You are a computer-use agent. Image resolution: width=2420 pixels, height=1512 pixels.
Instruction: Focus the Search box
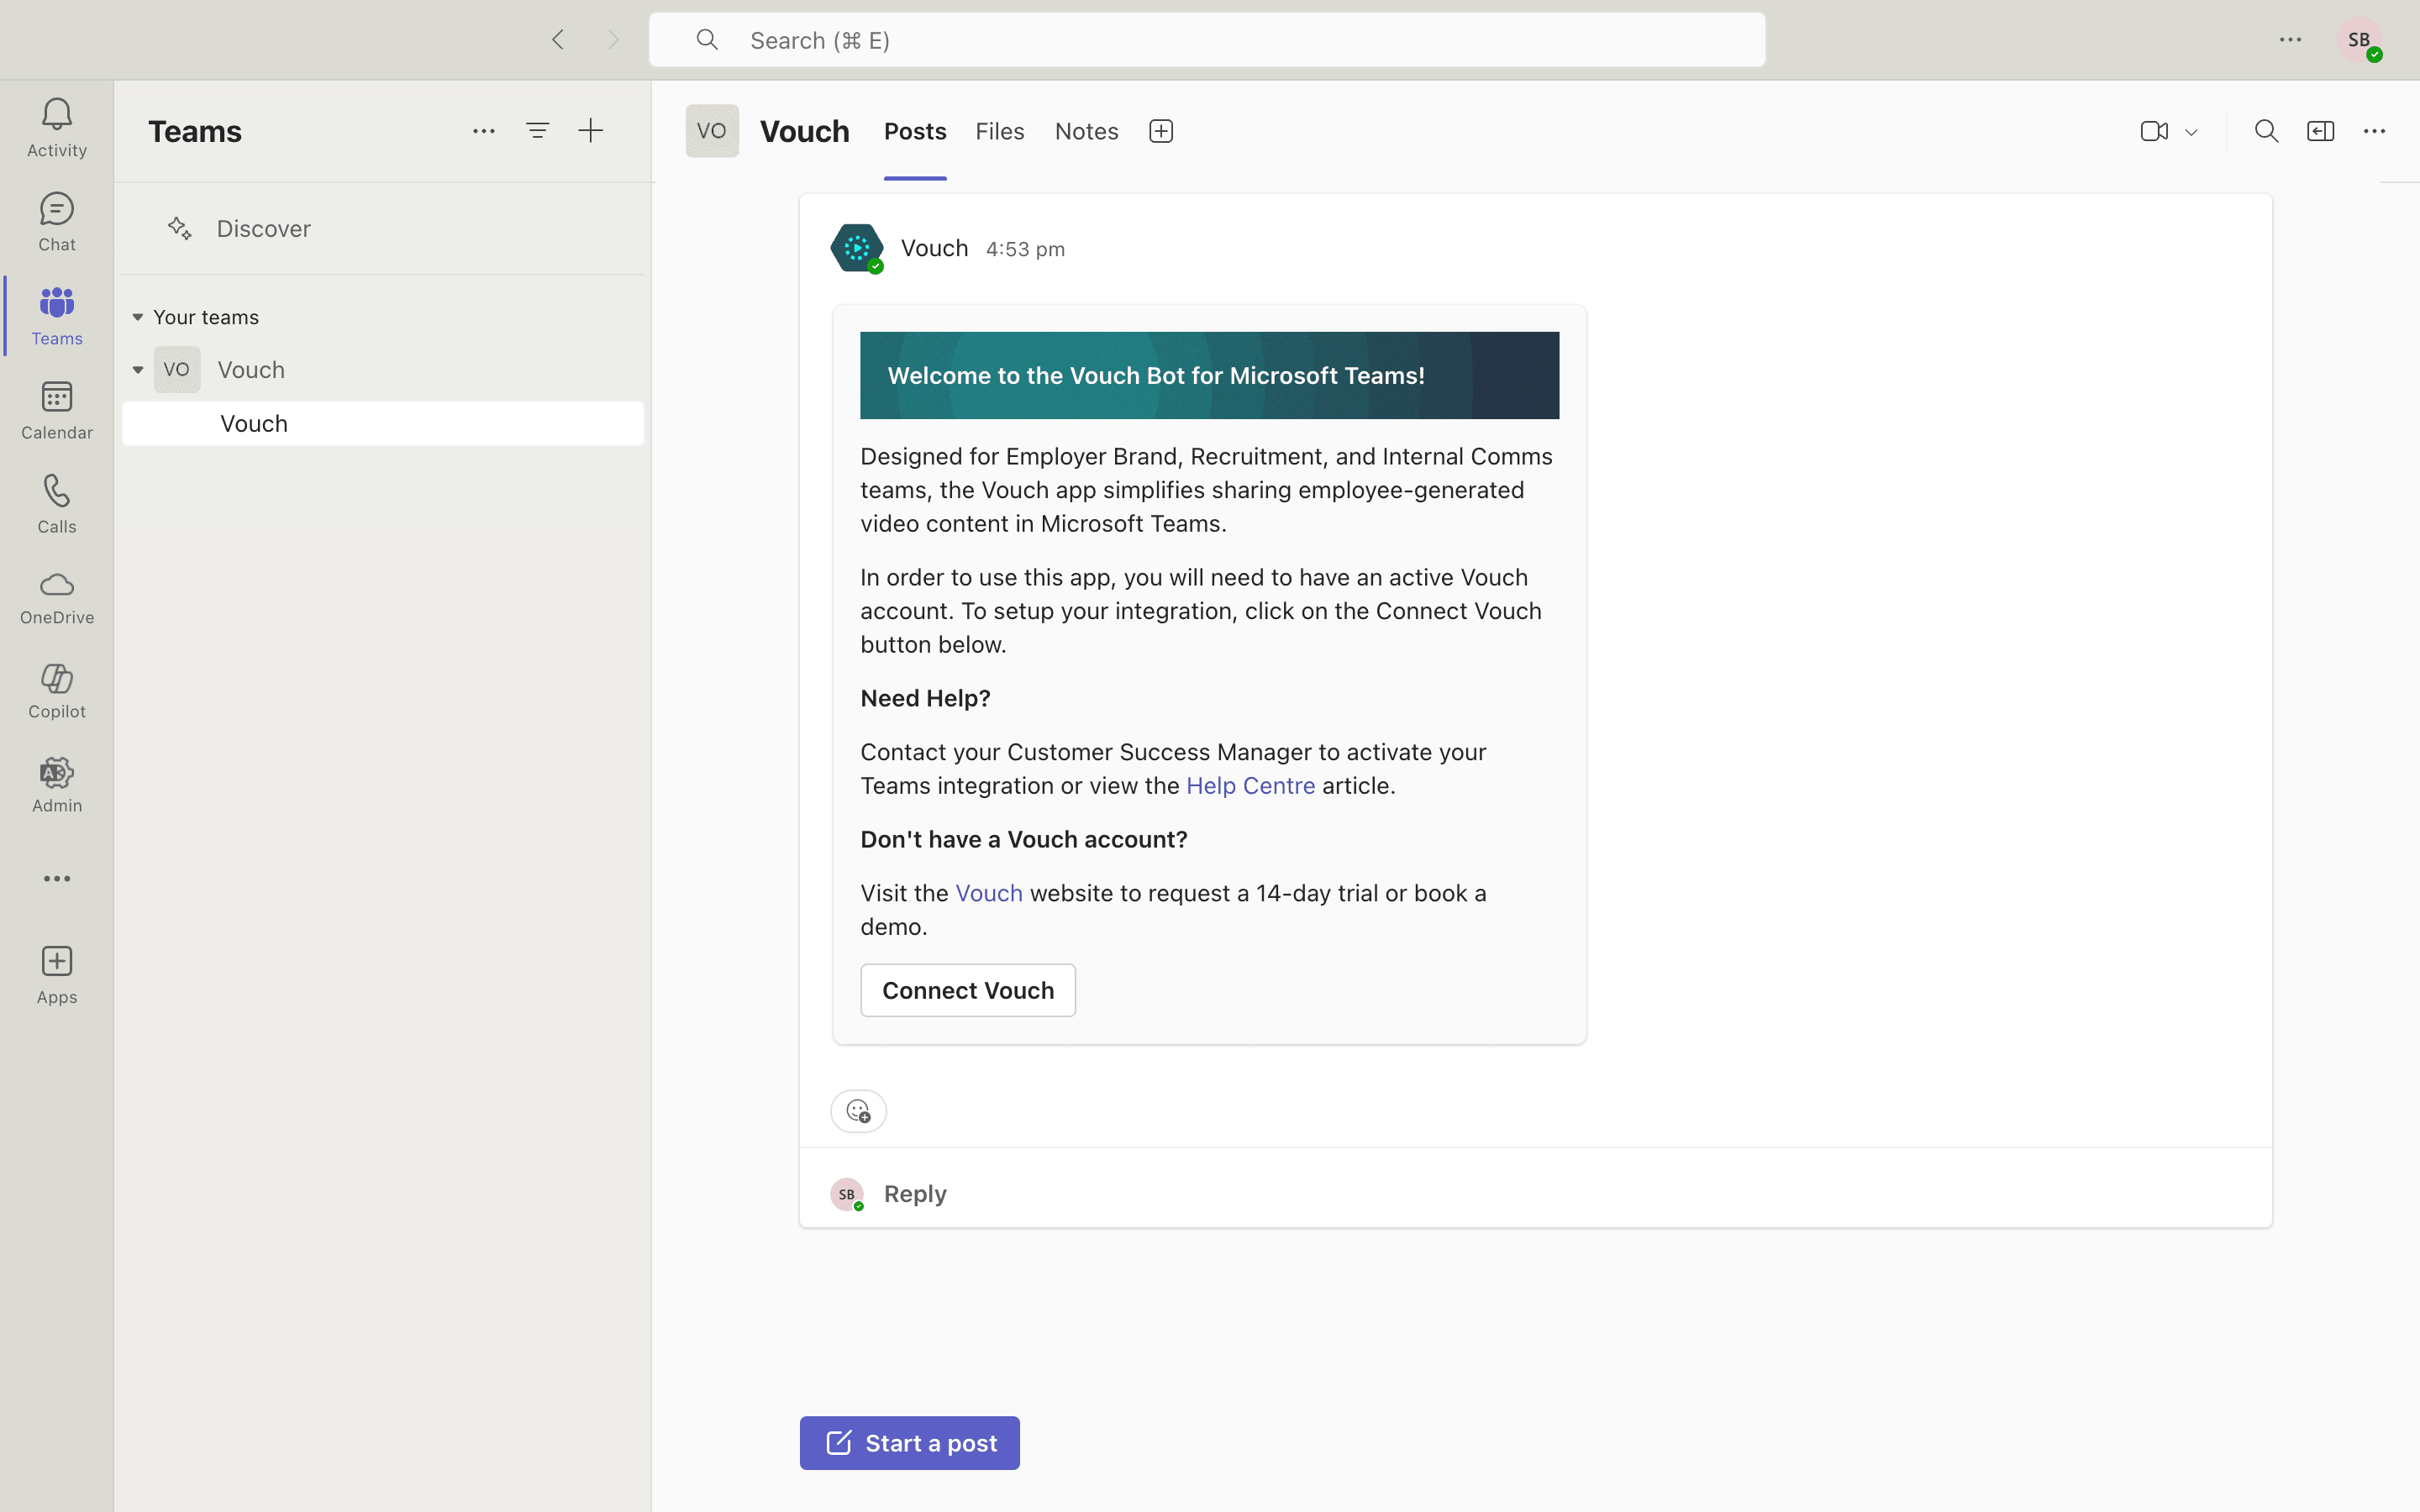point(1208,40)
